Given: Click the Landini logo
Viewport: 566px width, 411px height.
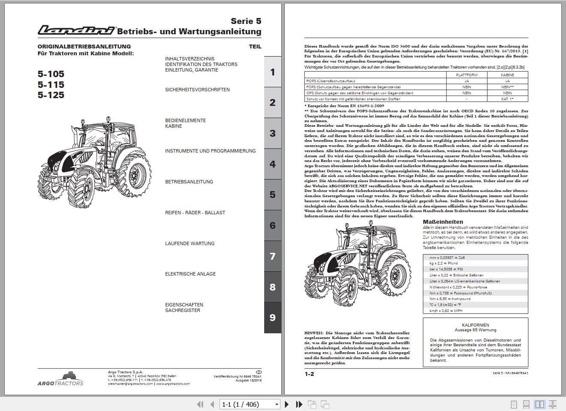Looking at the screenshot, I should click(x=76, y=30).
